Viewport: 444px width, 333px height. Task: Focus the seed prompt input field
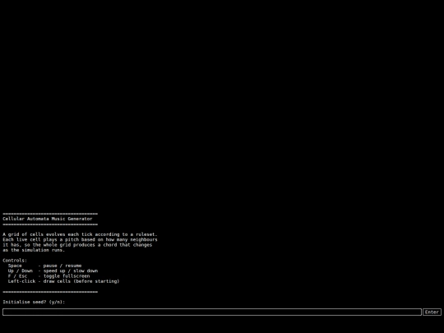pos(212,312)
